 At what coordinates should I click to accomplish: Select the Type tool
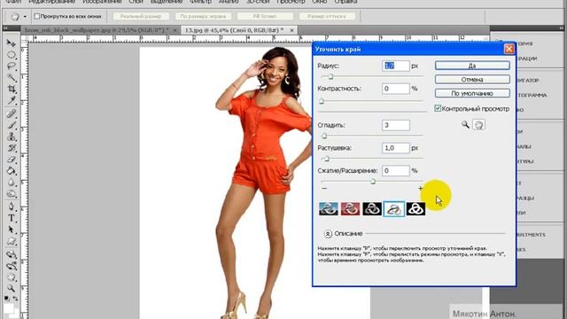[12, 218]
